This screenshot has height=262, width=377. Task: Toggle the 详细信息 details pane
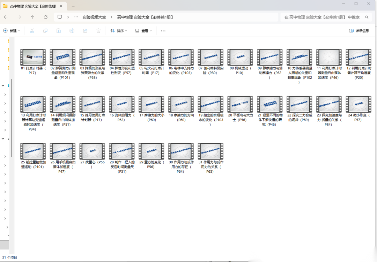[359, 31]
